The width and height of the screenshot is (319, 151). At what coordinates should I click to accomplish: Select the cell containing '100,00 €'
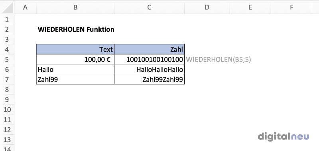75,59
